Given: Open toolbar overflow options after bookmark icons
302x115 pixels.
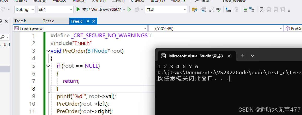Looking at the screenshot, I should (289, 11).
